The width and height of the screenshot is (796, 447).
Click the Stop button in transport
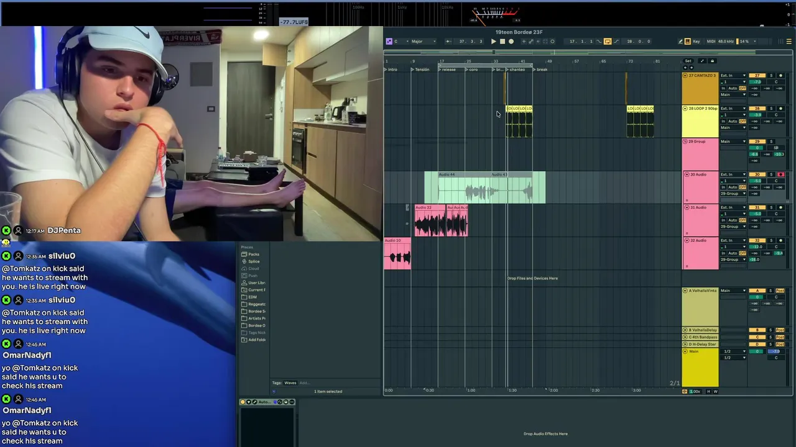click(502, 42)
